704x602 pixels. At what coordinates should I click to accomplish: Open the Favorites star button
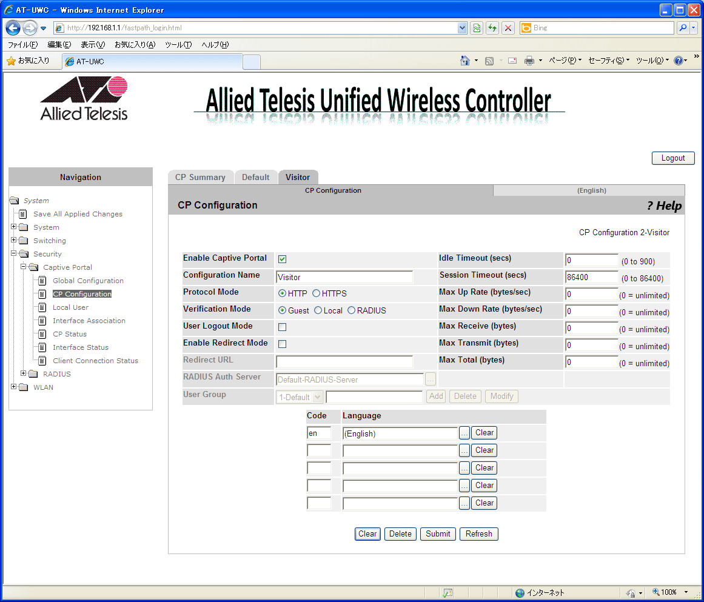28,61
